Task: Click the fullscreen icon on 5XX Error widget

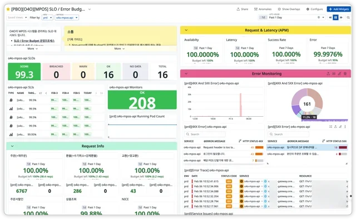Action: pos(330,127)
